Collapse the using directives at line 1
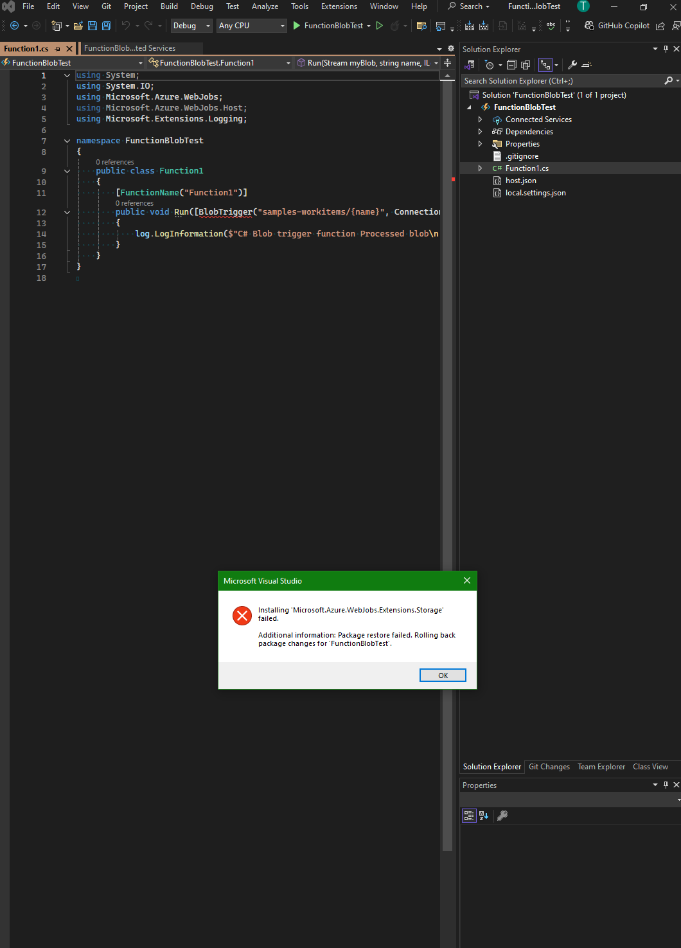The image size is (681, 948). 67,75
